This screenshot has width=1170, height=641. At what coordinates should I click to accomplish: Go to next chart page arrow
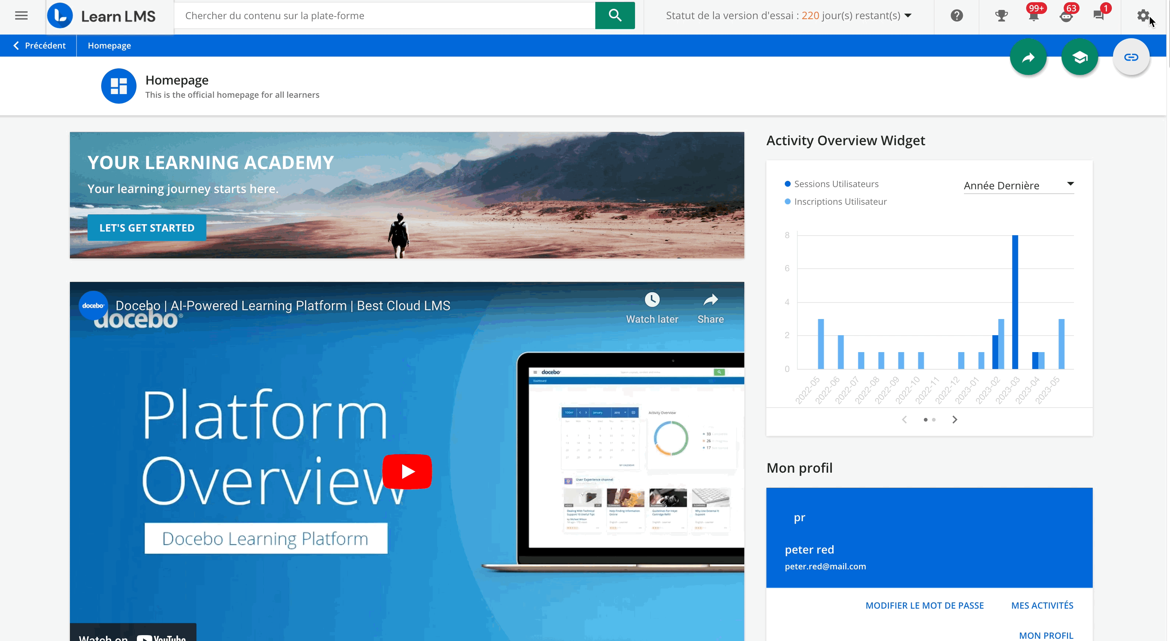[955, 420]
